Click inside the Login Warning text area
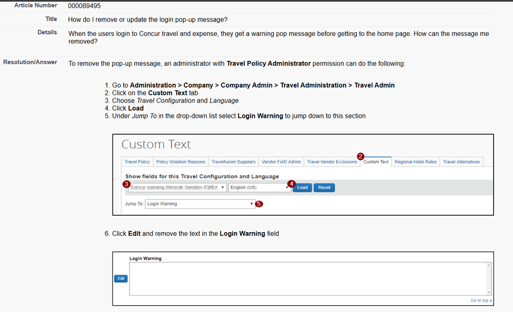Screen dimensions: 513x312 tap(308, 279)
